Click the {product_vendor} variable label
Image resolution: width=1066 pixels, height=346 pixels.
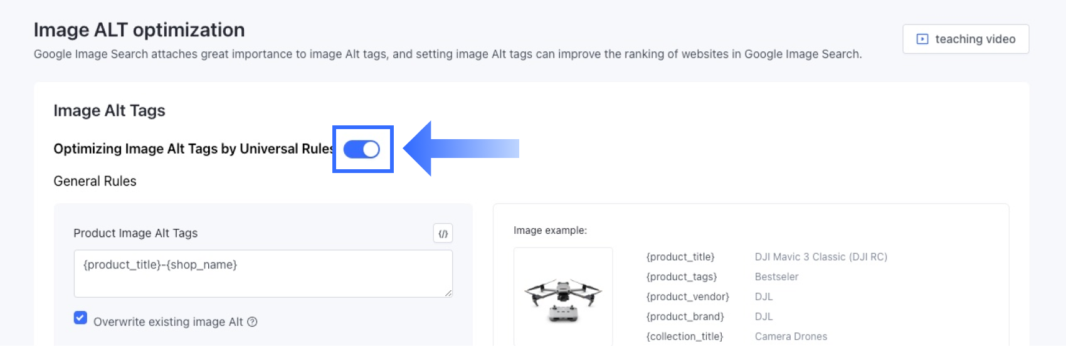tap(688, 296)
